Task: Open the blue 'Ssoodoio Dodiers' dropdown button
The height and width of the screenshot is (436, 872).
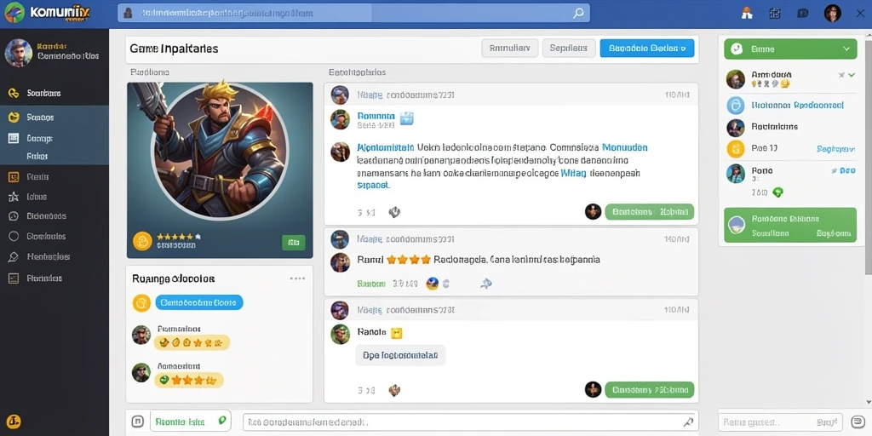Action: click(647, 49)
